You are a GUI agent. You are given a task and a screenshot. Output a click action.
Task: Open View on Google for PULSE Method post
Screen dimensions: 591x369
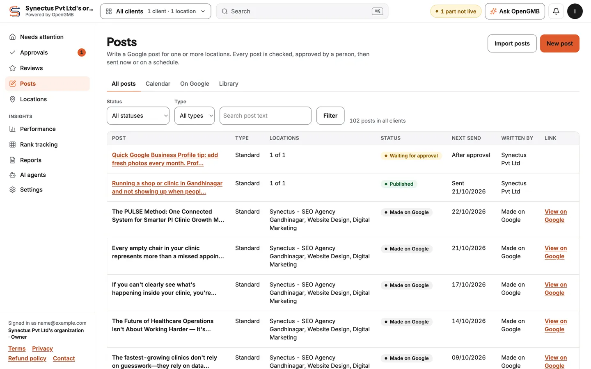[x=556, y=216]
